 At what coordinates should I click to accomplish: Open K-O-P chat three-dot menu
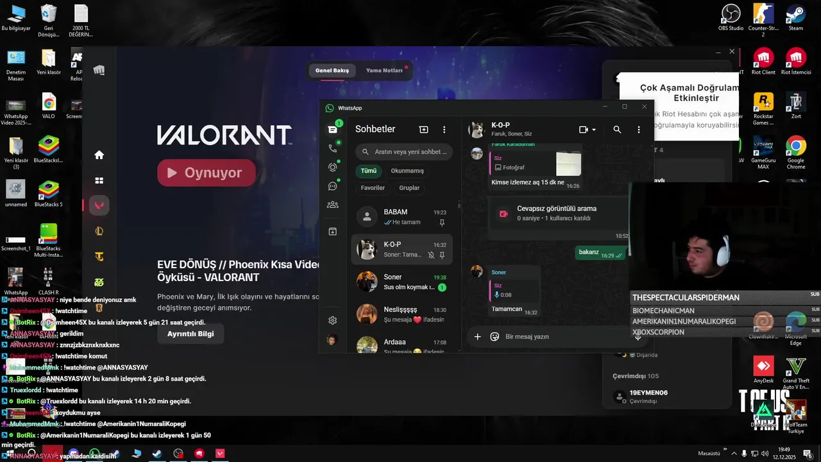point(638,130)
